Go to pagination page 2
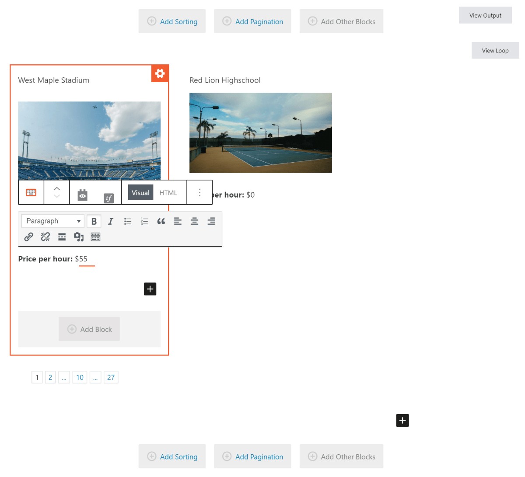The image size is (525, 477). (50, 377)
